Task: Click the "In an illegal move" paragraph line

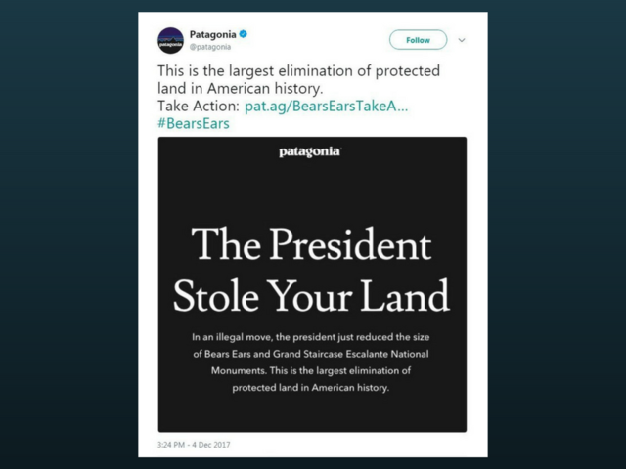Action: 311,336
